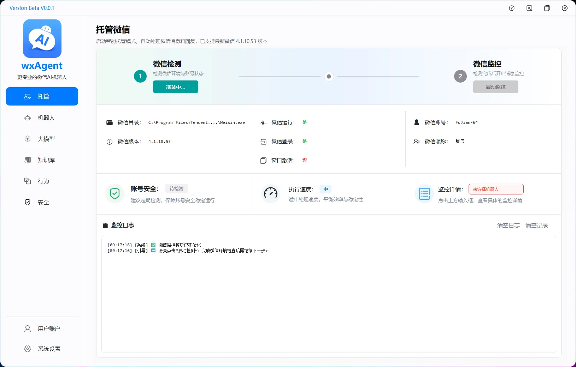Click the wxAgent AI logo

coord(42,38)
